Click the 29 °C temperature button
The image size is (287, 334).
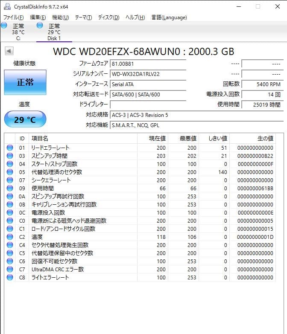25,119
